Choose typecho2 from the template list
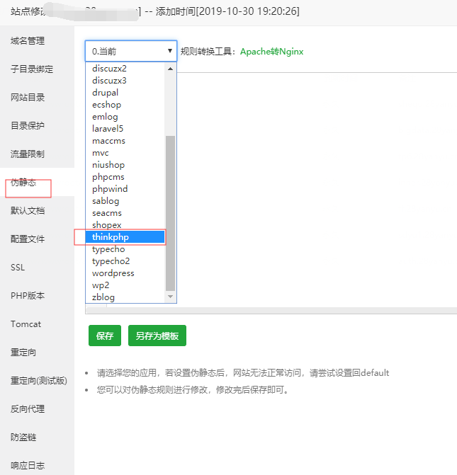 (125, 261)
